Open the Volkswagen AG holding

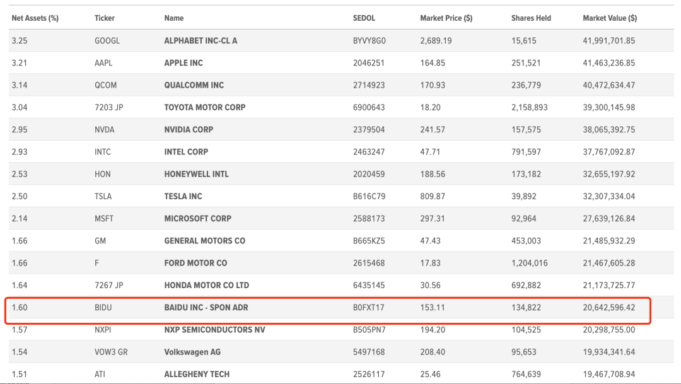click(192, 352)
